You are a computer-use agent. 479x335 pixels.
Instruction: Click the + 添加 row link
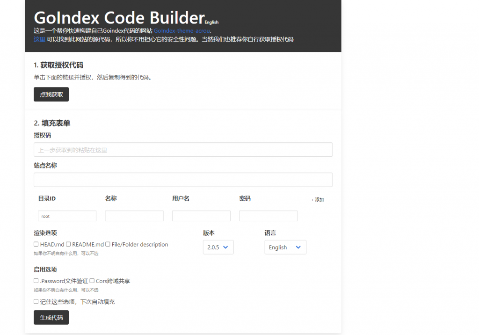(x=318, y=200)
